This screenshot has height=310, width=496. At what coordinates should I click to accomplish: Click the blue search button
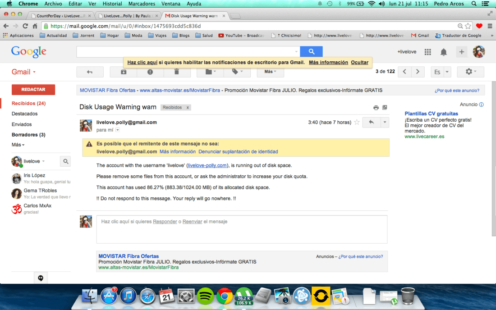click(x=311, y=51)
